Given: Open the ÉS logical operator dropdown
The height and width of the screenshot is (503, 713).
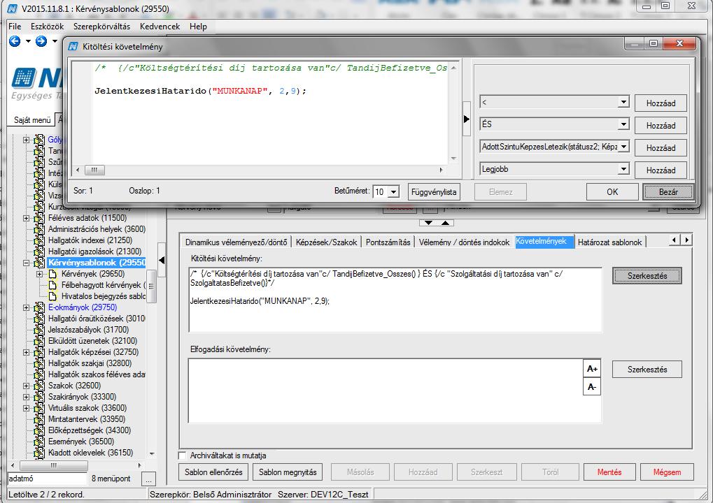Looking at the screenshot, I should 623,124.
